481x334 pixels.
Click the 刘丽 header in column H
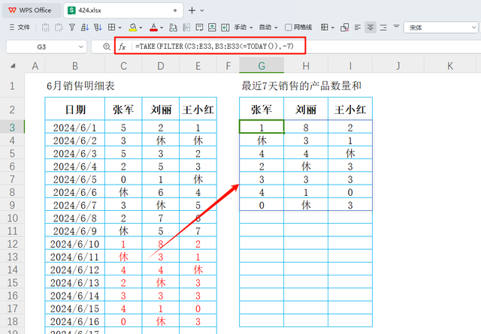coord(306,110)
